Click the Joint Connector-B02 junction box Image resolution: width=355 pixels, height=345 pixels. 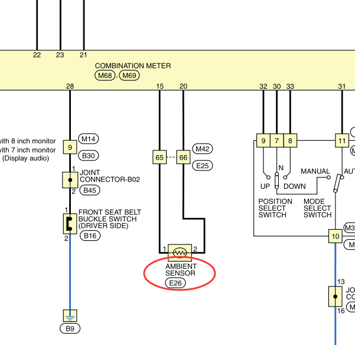pos(70,180)
